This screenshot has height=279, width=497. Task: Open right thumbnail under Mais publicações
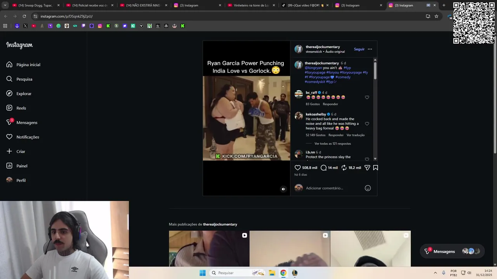coord(370,249)
